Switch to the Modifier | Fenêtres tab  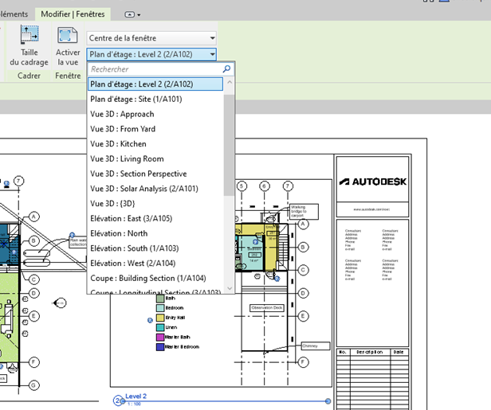73,14
